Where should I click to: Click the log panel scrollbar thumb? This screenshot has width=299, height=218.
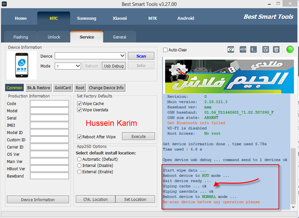tap(293, 176)
